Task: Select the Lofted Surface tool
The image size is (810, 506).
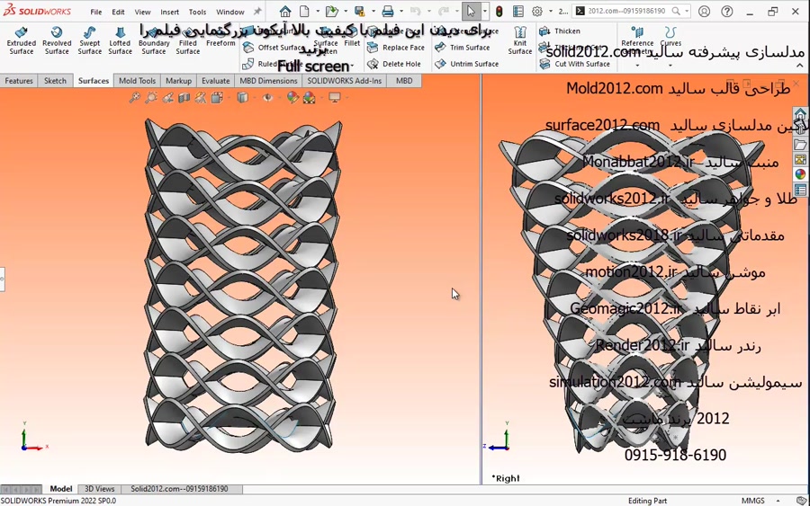Action: pyautogui.click(x=120, y=40)
